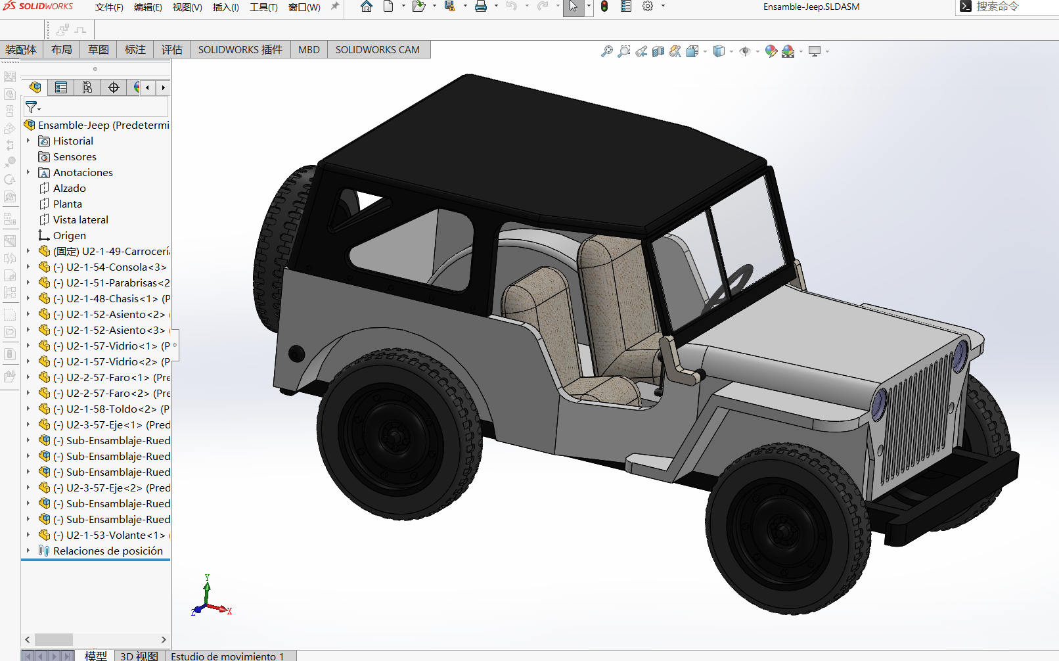Expand the Display Style dropdown arrow
The width and height of the screenshot is (1059, 661).
coord(731,51)
